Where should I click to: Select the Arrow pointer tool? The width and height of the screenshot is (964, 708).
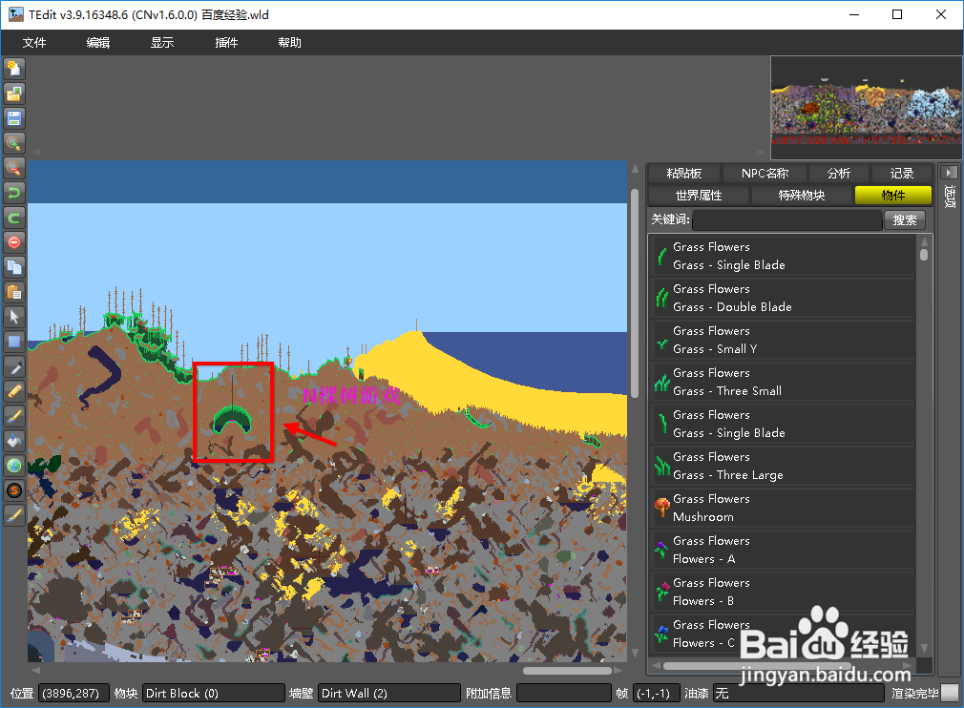14,317
